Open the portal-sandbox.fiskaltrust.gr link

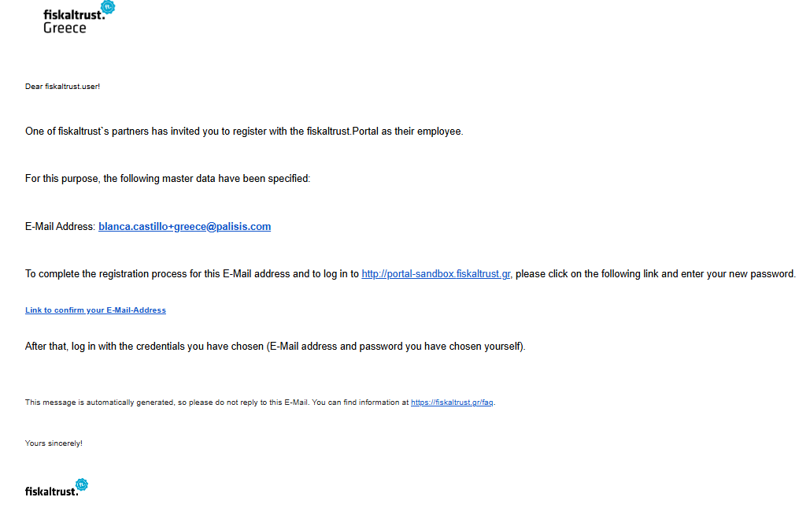(x=436, y=274)
